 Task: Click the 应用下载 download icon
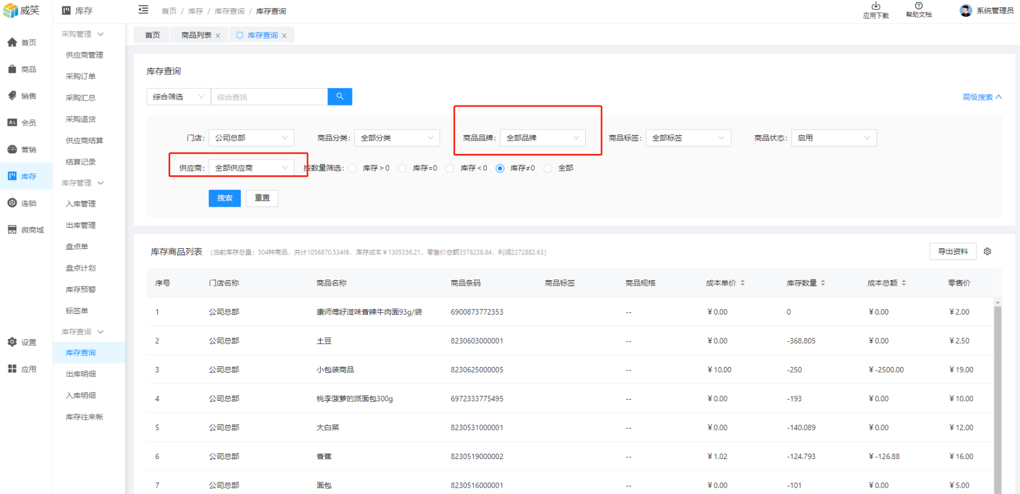point(875,6)
